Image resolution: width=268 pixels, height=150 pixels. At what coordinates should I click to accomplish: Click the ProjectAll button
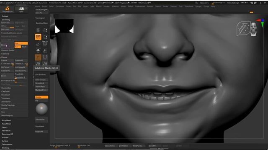(41, 132)
